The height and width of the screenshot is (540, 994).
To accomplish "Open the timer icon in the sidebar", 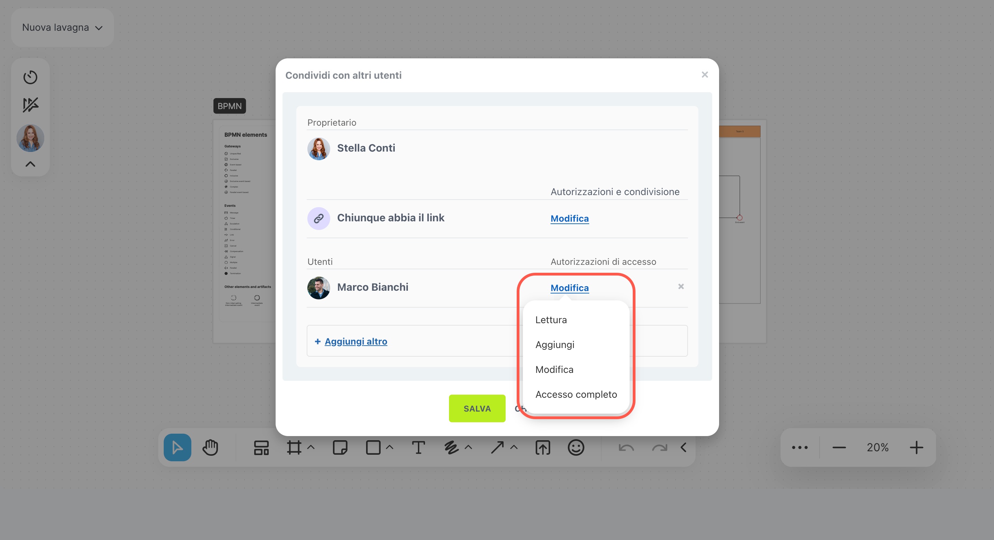I will pos(30,77).
